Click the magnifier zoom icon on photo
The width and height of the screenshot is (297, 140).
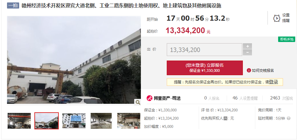[138, 103]
